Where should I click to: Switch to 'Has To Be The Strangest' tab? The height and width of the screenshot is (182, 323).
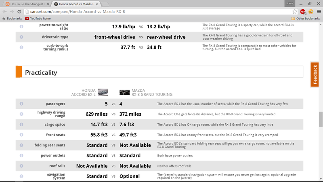(x=27, y=4)
